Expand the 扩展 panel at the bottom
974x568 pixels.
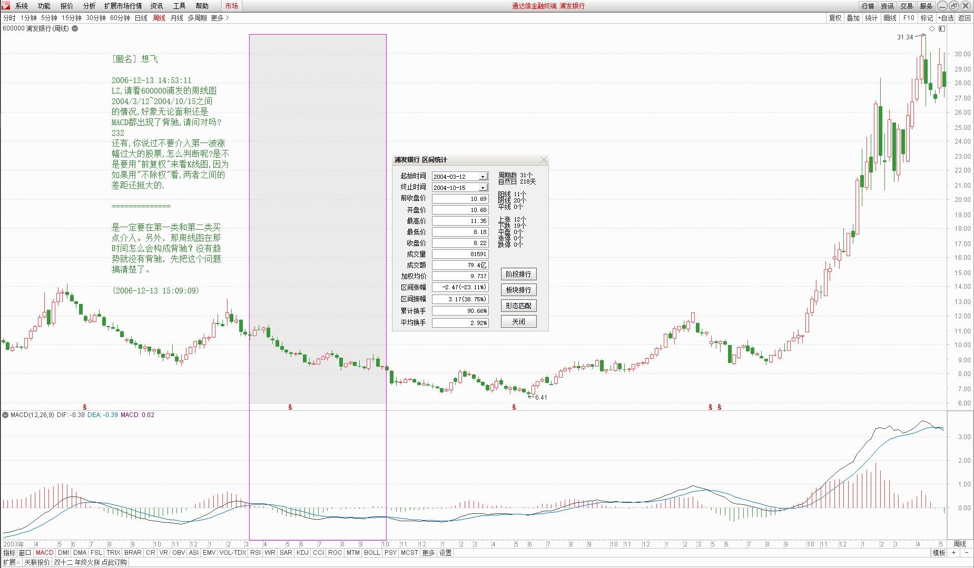click(x=11, y=562)
